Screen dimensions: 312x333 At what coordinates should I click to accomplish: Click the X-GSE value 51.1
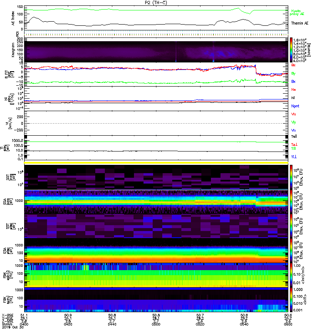coord(24,315)
